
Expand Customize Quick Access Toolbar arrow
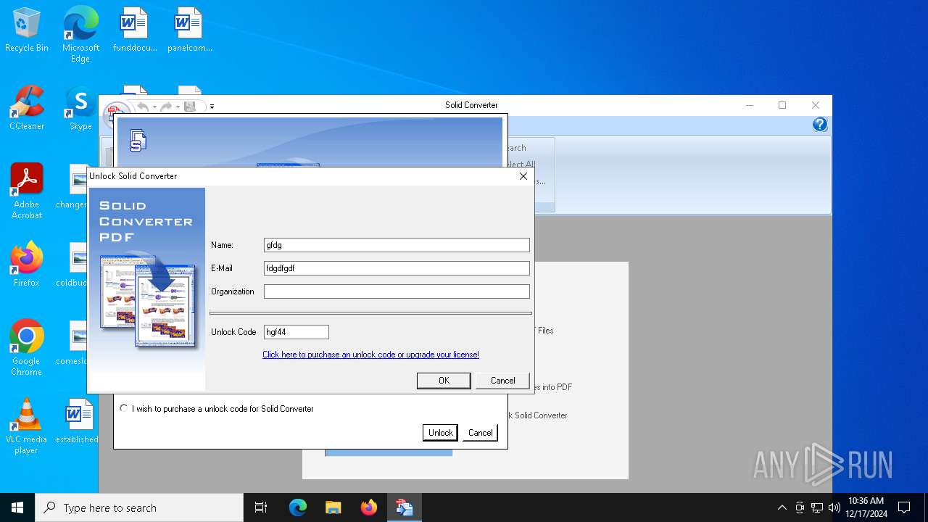[212, 107]
